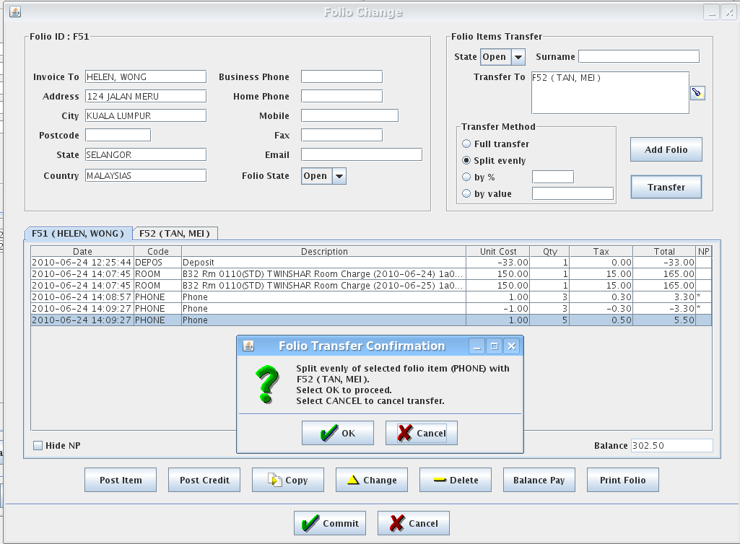Click the Java icon in Folio Transfer Confirmation title bar

point(248,346)
